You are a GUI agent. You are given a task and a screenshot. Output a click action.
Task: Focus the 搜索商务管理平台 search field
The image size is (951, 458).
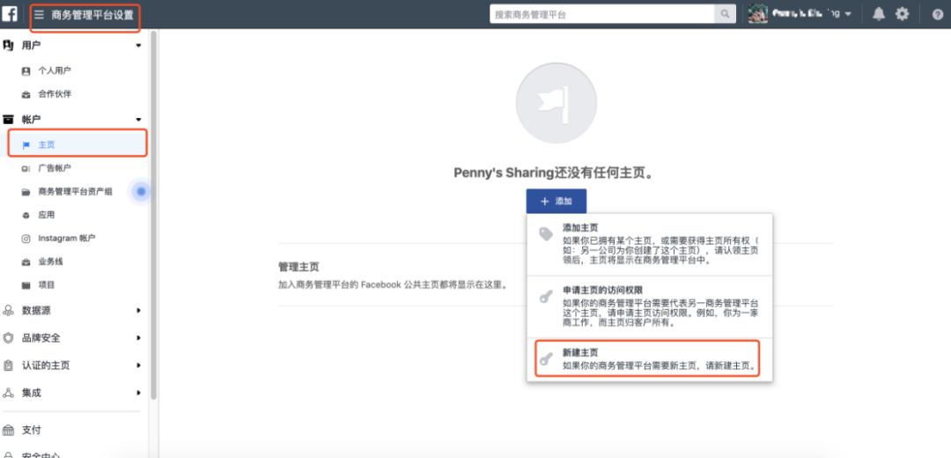point(601,14)
